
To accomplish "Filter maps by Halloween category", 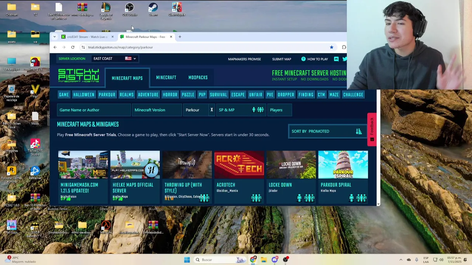I will 84,95.
